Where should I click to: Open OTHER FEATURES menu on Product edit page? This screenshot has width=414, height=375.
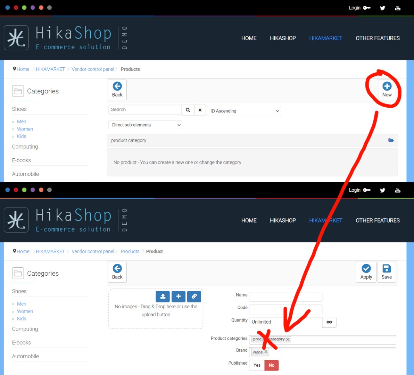tap(378, 220)
